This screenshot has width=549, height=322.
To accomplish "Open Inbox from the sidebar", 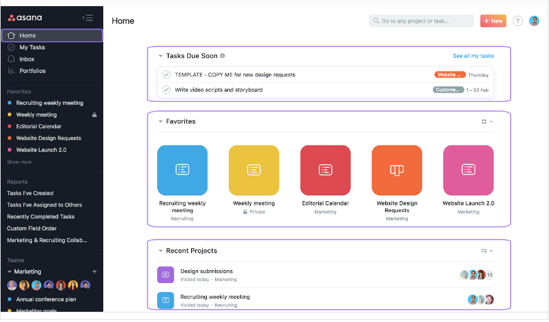I will click(x=27, y=59).
